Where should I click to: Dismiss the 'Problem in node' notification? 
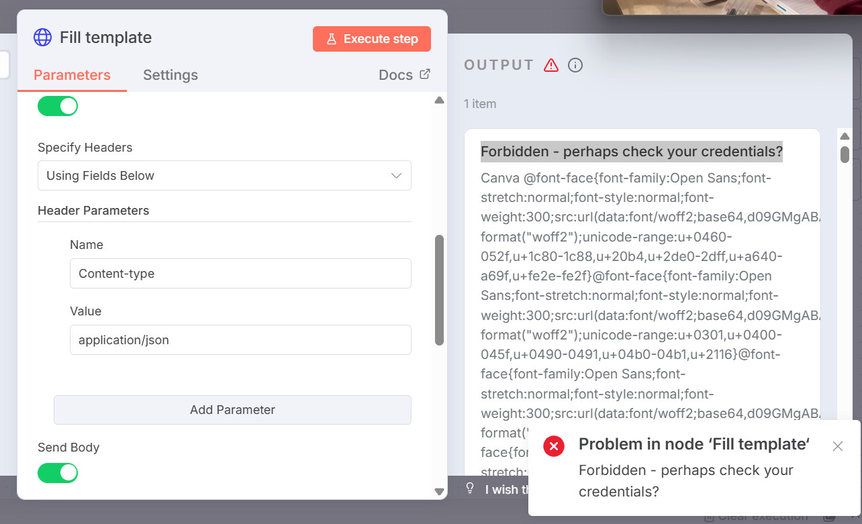click(837, 446)
